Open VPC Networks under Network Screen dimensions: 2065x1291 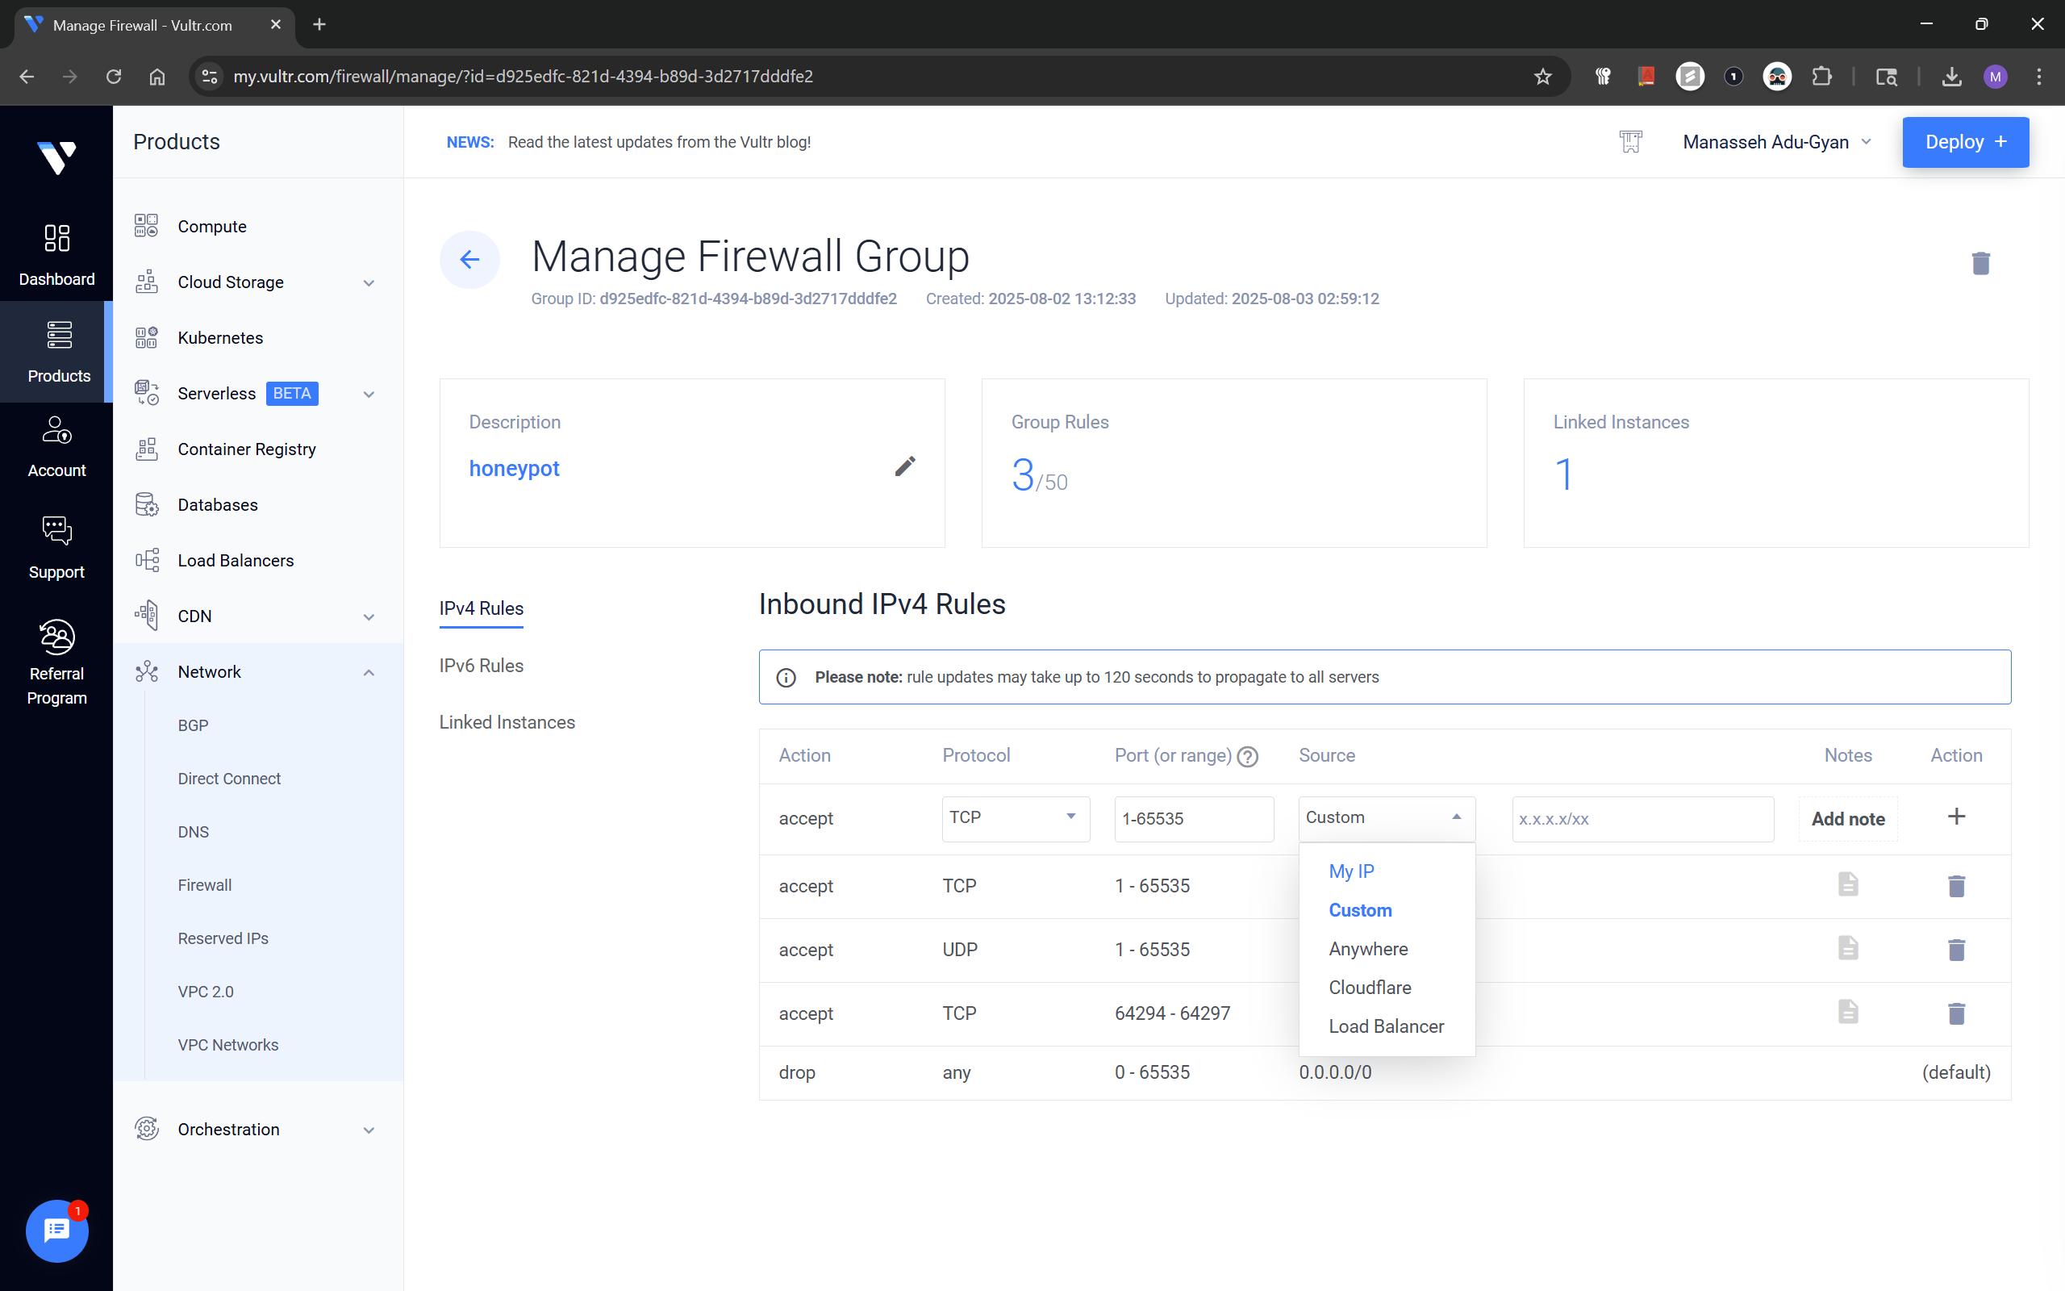pyautogui.click(x=227, y=1045)
